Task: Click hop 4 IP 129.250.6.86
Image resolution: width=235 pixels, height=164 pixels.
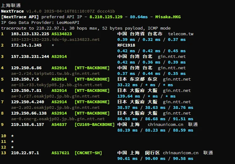Action: 26,68
